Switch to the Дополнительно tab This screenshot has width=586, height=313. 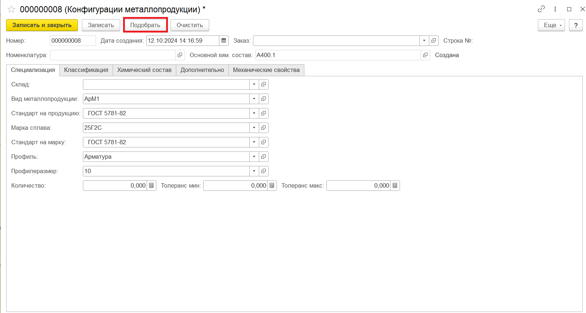(x=202, y=70)
